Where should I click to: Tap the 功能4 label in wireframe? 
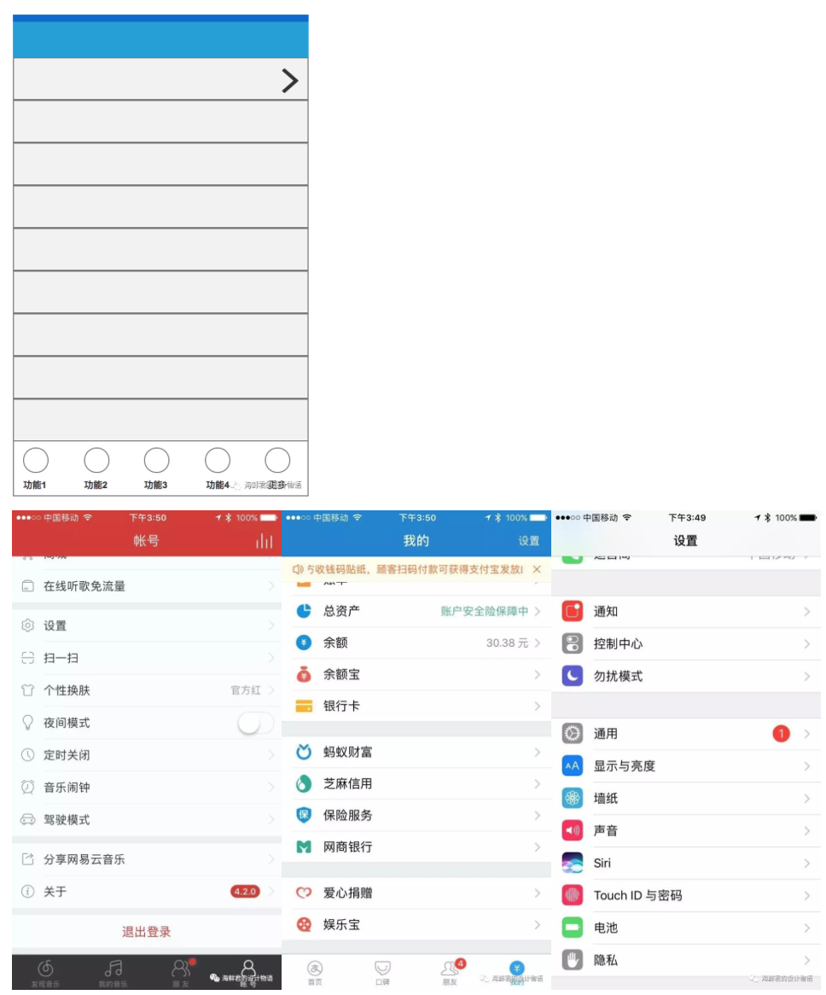pos(218,485)
